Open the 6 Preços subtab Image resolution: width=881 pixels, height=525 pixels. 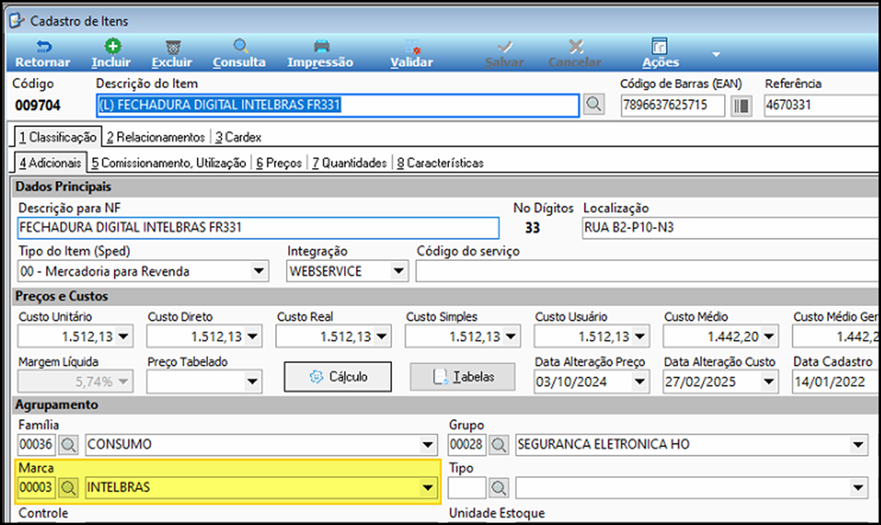point(279,163)
